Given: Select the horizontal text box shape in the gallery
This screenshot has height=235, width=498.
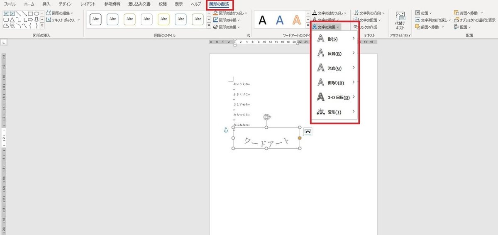Looking at the screenshot, I should (6, 14).
